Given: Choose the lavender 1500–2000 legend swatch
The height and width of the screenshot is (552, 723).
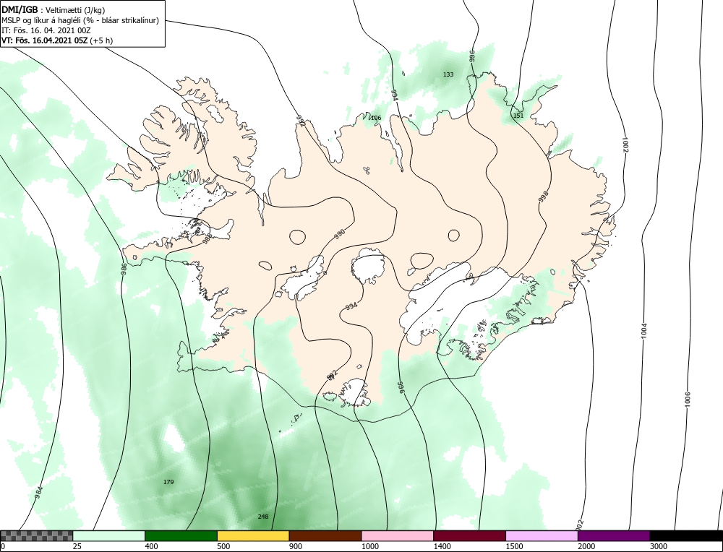Looking at the screenshot, I should click(x=542, y=536).
